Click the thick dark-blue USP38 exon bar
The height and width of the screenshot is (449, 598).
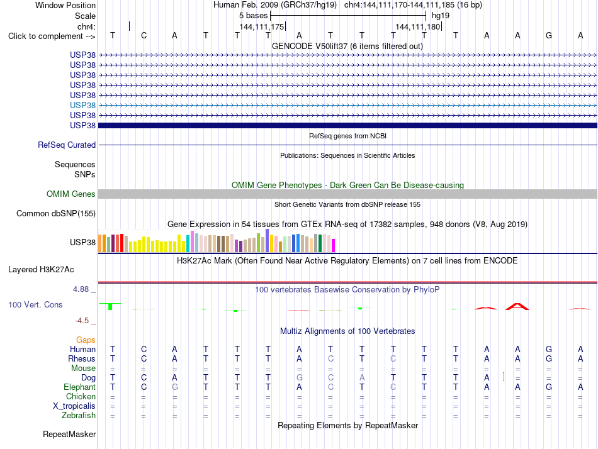(347, 125)
